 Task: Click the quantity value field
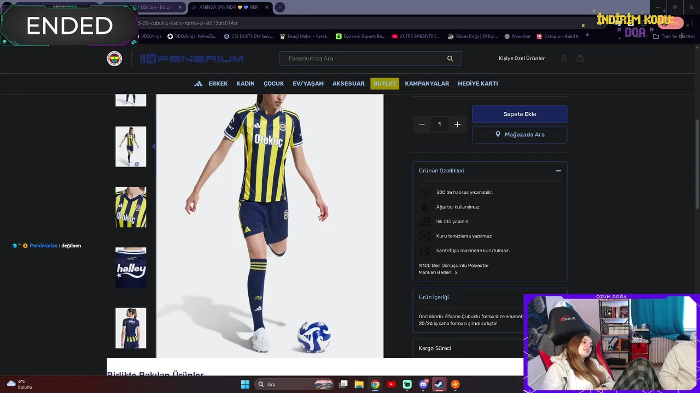[x=439, y=124]
